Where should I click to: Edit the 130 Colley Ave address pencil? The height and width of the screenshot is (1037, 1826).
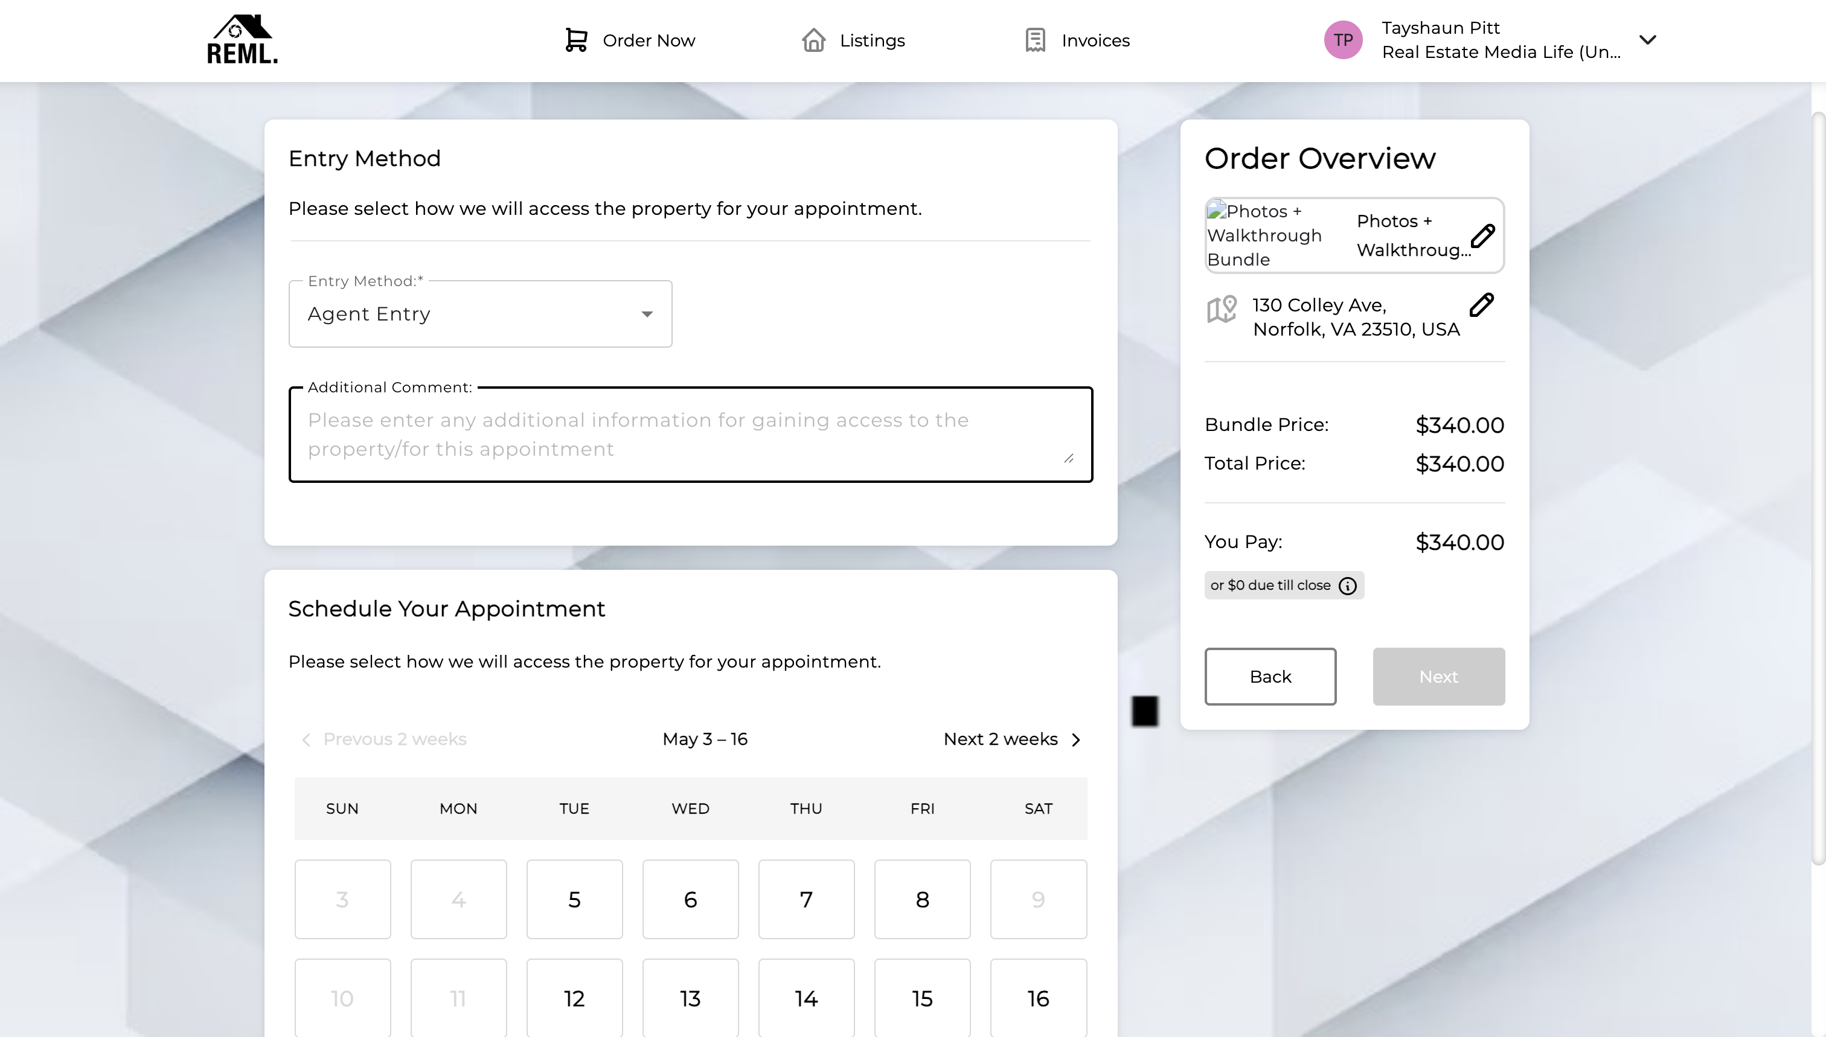(1482, 304)
